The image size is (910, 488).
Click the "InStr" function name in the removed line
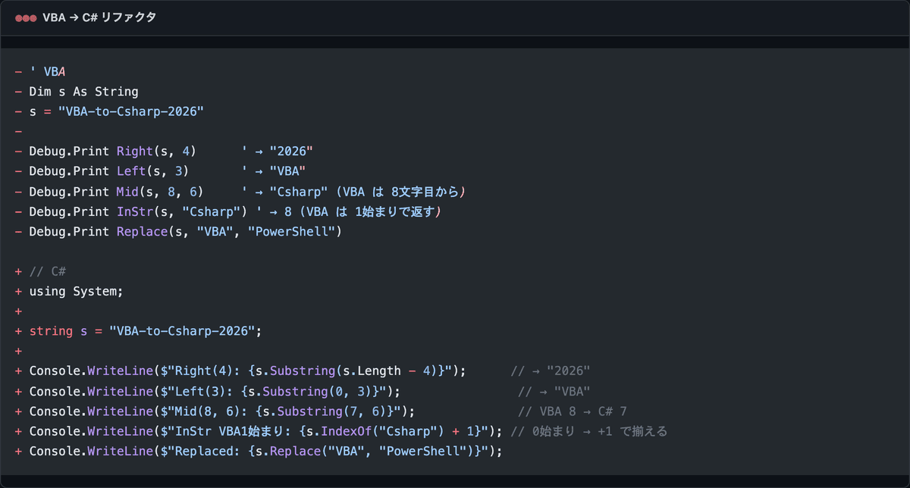pos(133,211)
